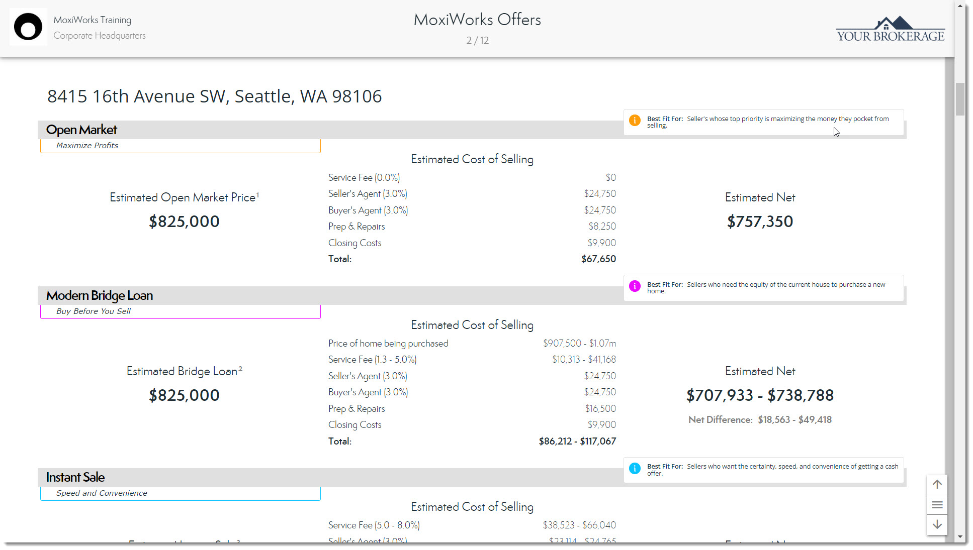Click the Your Brokerage house logo
The height and width of the screenshot is (550, 973).
891,29
